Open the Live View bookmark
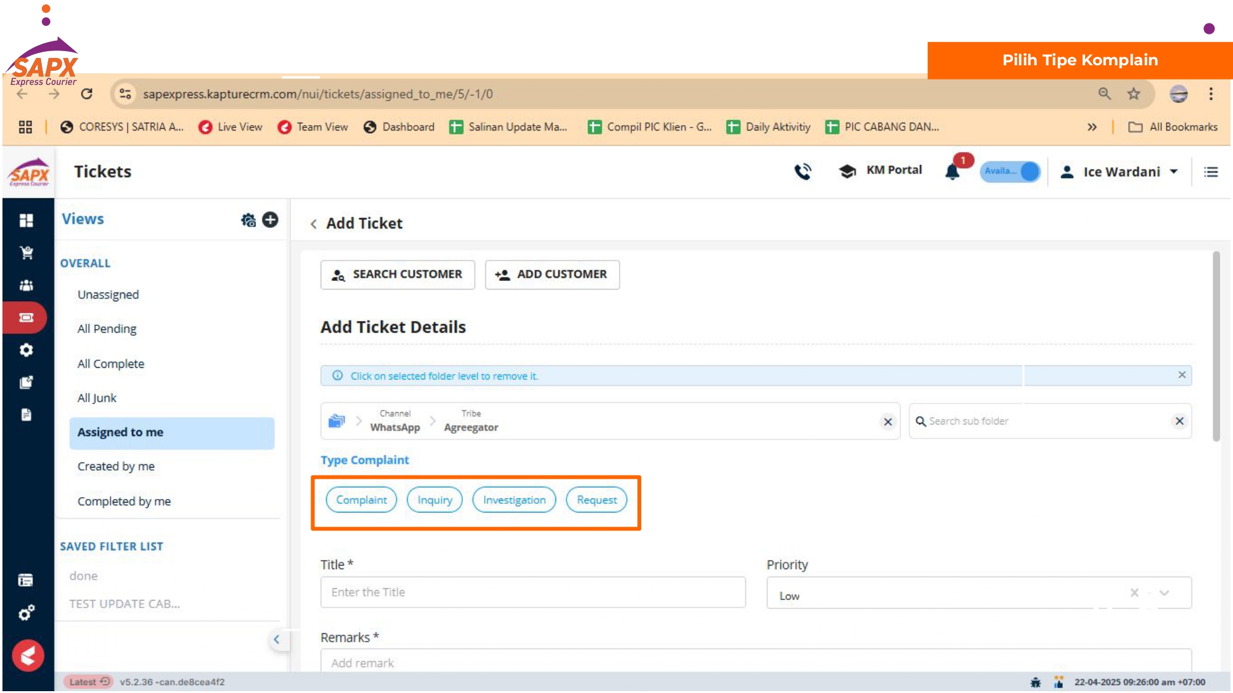Image resolution: width=1233 pixels, height=693 pixels. pos(231,127)
